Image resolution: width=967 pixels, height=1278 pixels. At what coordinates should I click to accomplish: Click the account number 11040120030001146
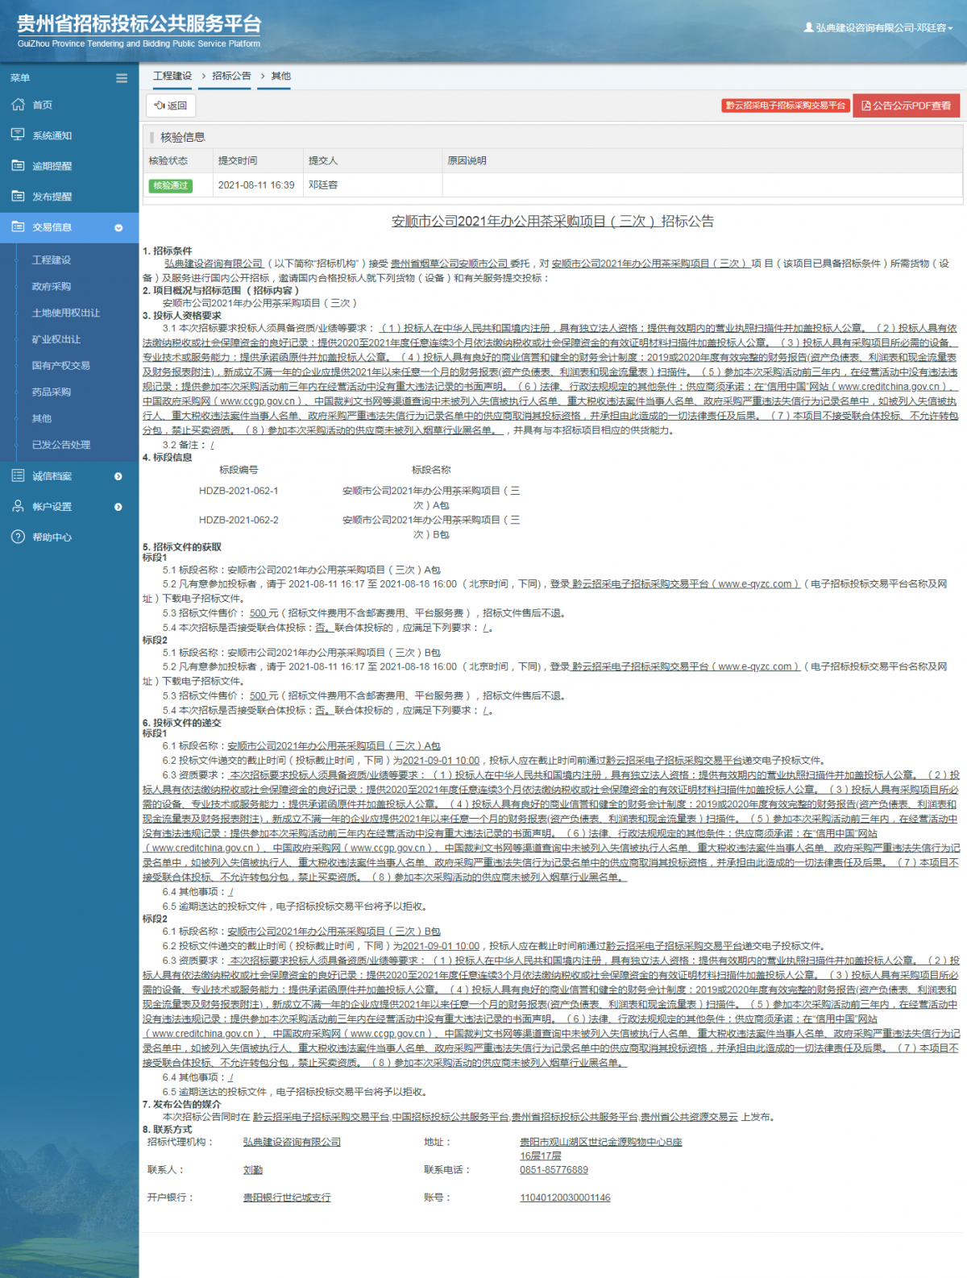pos(565,1197)
